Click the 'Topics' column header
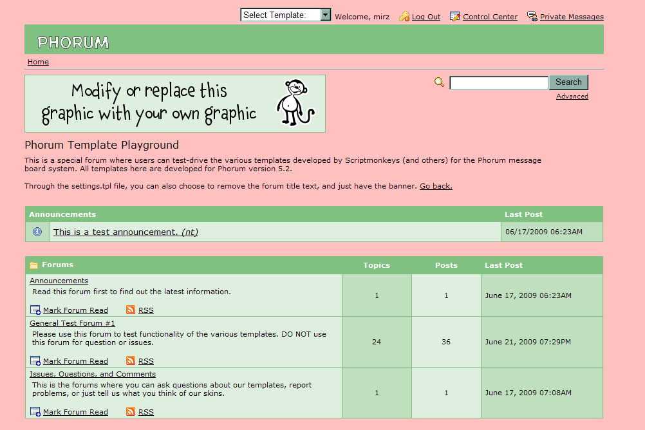This screenshot has width=645, height=430. (x=377, y=265)
